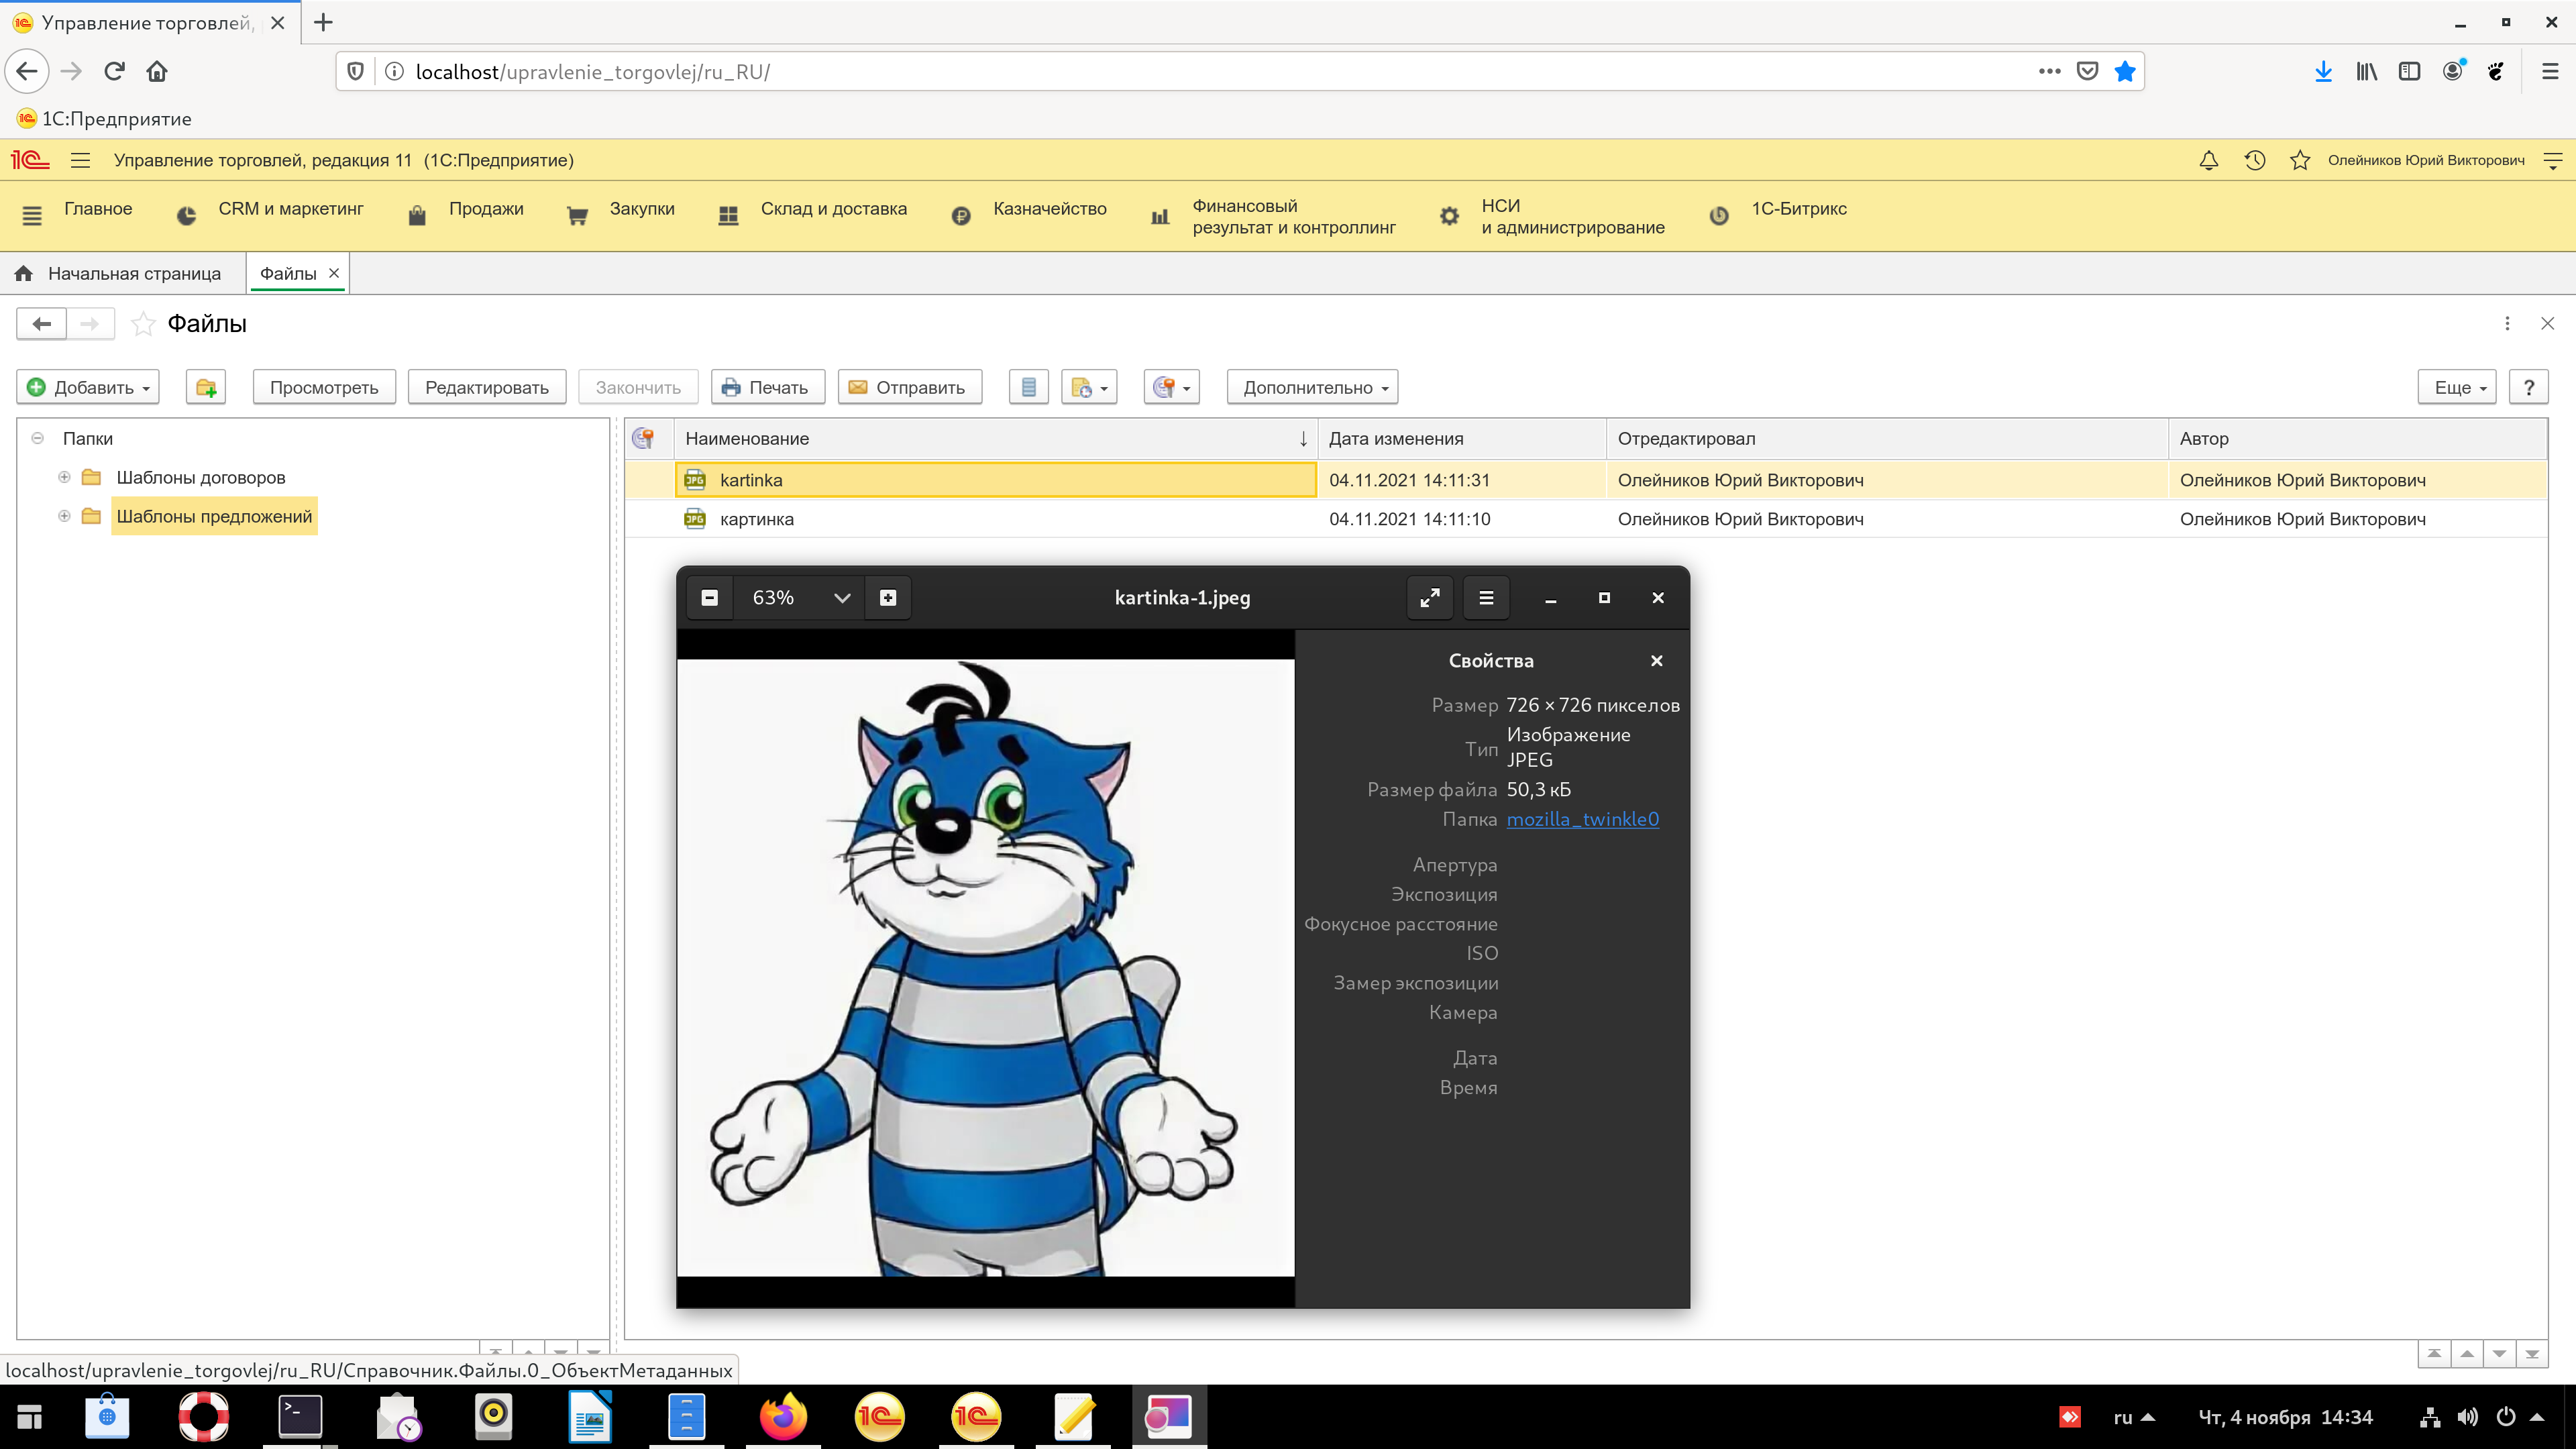Click the file card list view icon
This screenshot has height=1449, width=2576.
point(1028,387)
